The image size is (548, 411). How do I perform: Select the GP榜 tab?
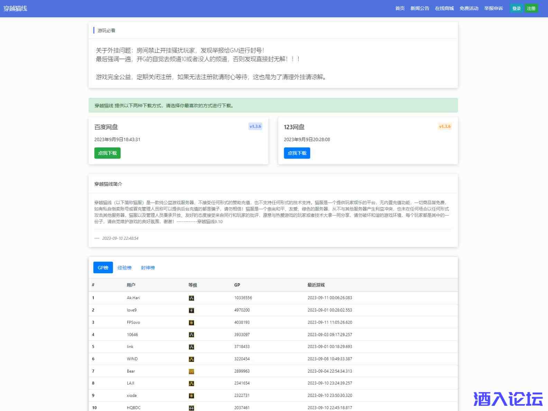click(103, 268)
